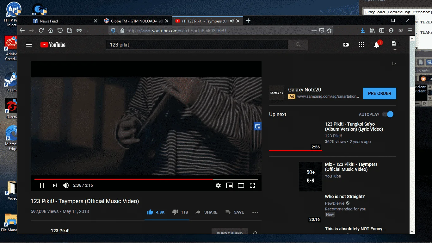Click inside the YouTube search box

pyautogui.click(x=197, y=45)
